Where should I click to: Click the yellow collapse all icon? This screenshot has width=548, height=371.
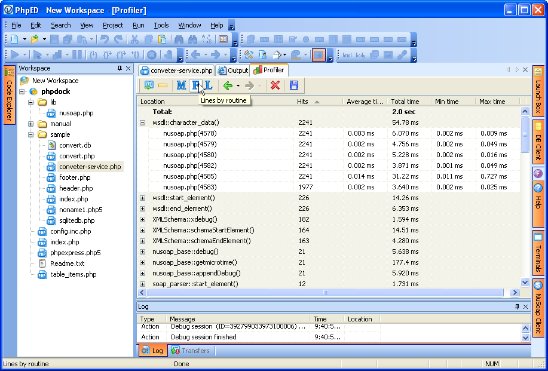pos(163,85)
